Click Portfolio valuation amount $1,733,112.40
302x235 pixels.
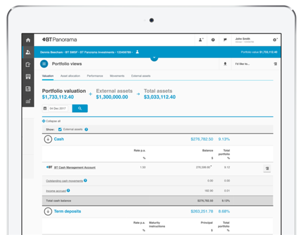(x=58, y=97)
